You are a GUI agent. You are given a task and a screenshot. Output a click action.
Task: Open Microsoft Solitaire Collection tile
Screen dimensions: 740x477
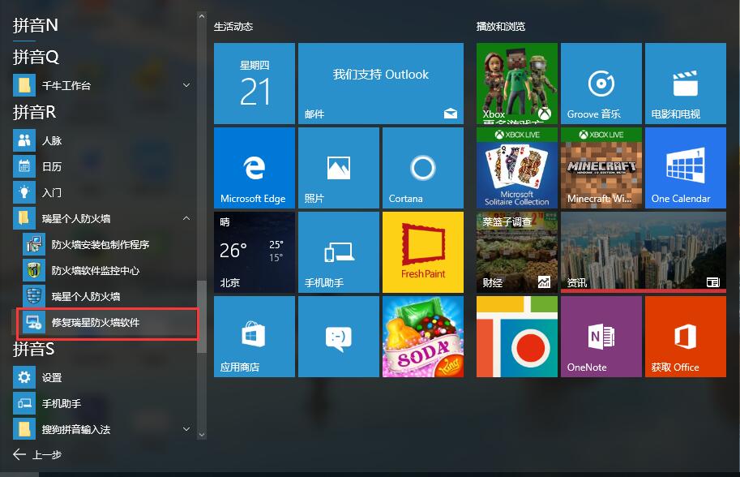pyautogui.click(x=517, y=168)
